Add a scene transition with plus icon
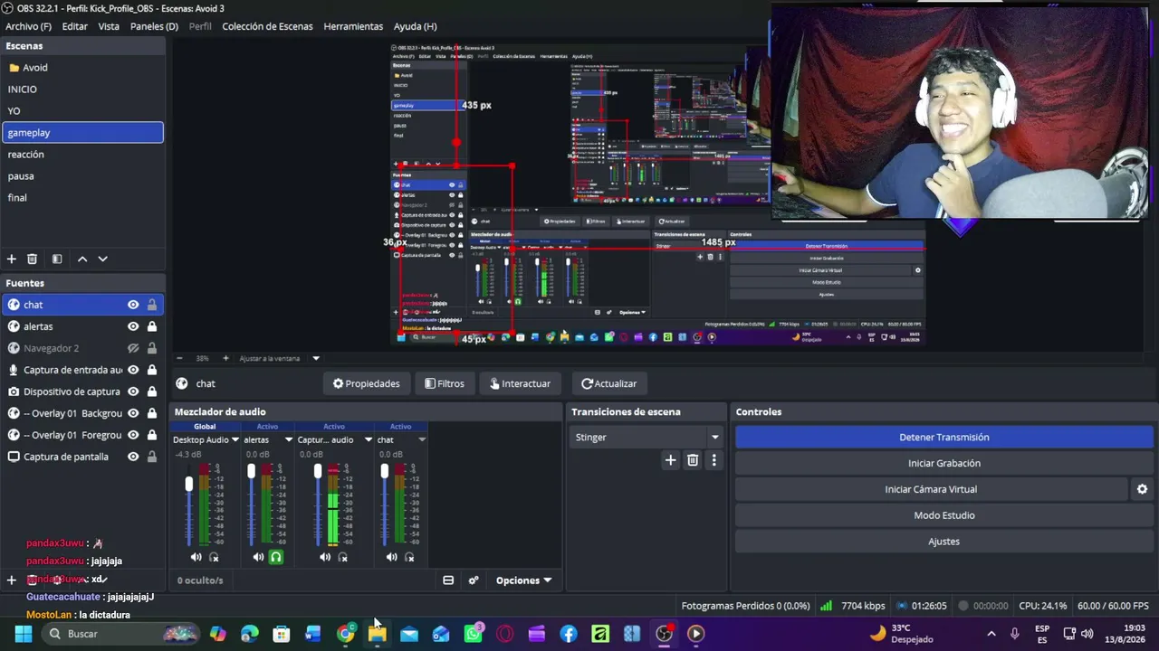The height and width of the screenshot is (651, 1159). [x=670, y=460]
